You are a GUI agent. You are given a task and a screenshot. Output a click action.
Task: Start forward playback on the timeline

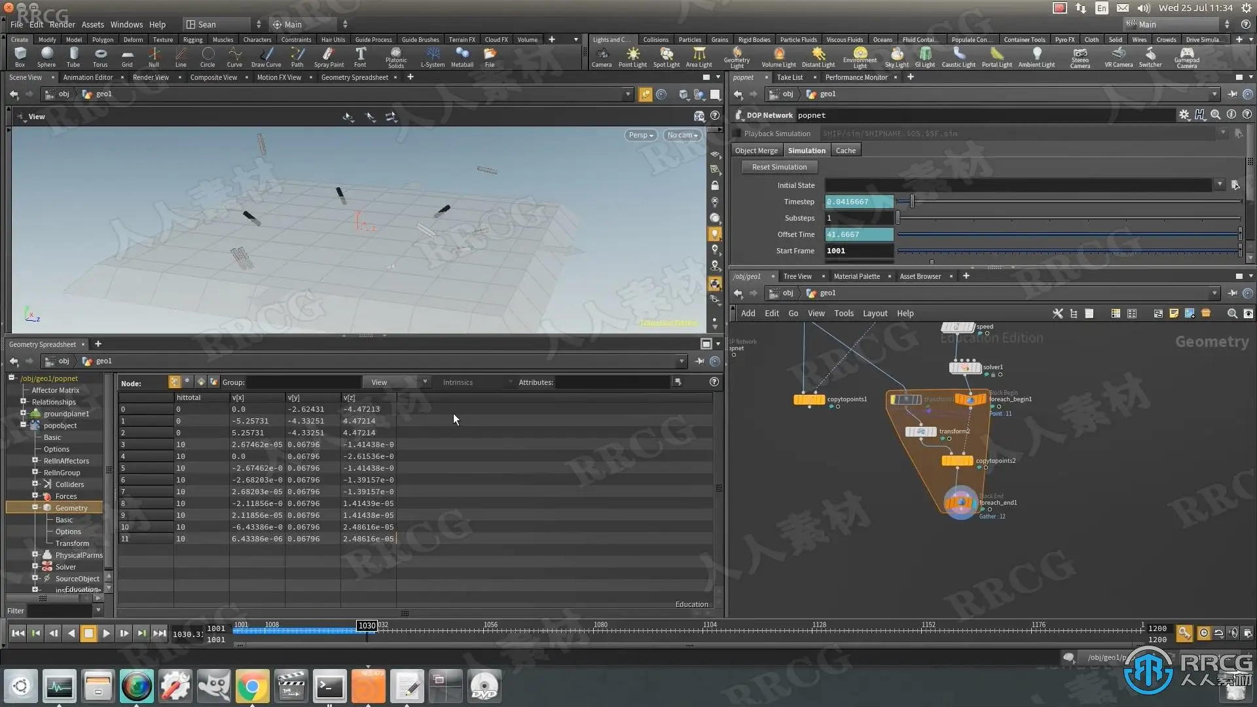pyautogui.click(x=106, y=633)
